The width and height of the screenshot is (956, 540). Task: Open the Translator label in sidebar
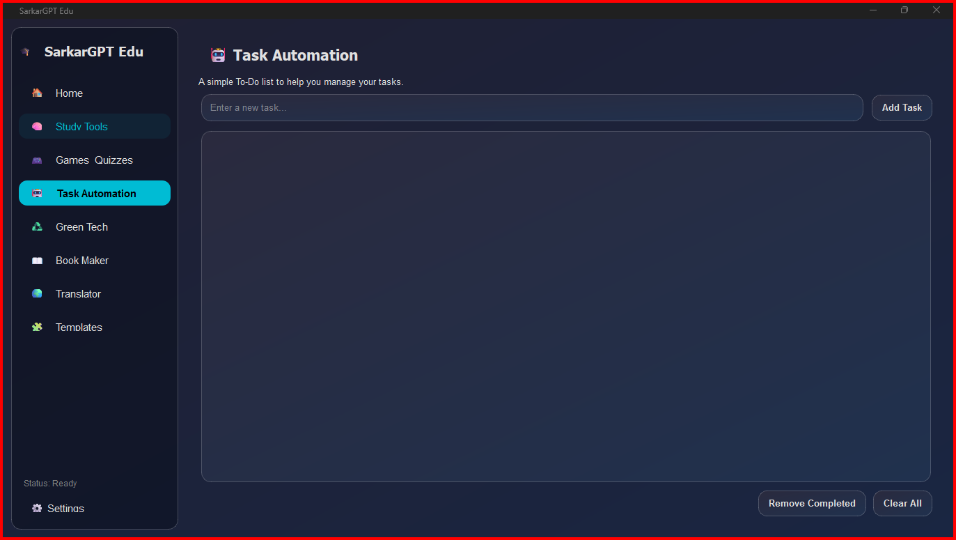(x=78, y=293)
